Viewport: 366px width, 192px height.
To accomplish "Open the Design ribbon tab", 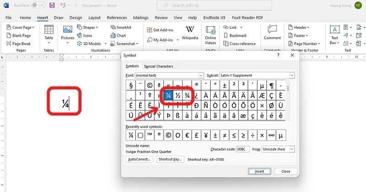I will tap(75, 17).
